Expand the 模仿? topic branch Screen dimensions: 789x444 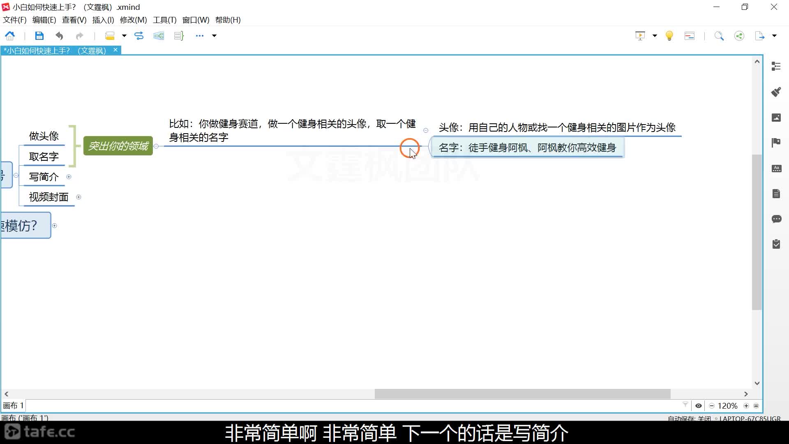pyautogui.click(x=55, y=226)
